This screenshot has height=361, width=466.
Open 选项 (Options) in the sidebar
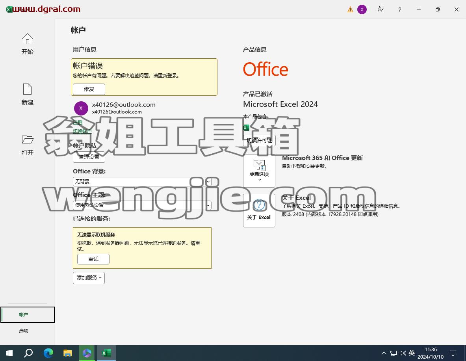pyautogui.click(x=24, y=331)
